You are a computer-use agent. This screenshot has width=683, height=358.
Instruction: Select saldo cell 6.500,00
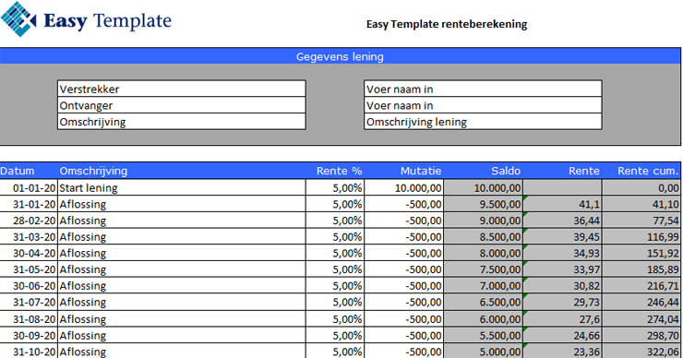pos(484,303)
